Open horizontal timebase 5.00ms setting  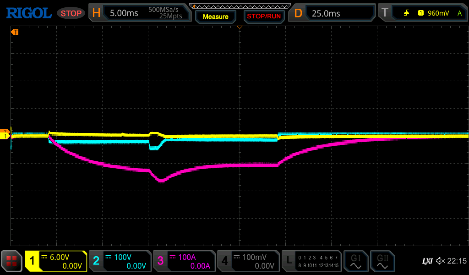click(141, 13)
